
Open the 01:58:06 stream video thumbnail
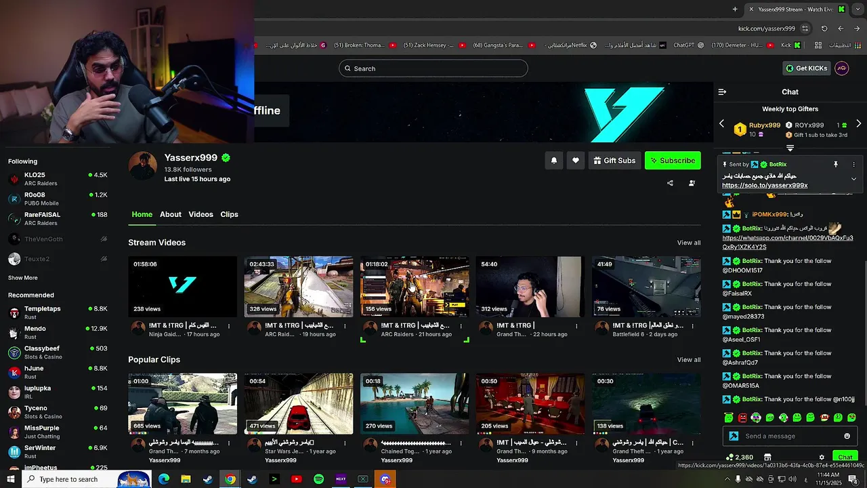[182, 287]
